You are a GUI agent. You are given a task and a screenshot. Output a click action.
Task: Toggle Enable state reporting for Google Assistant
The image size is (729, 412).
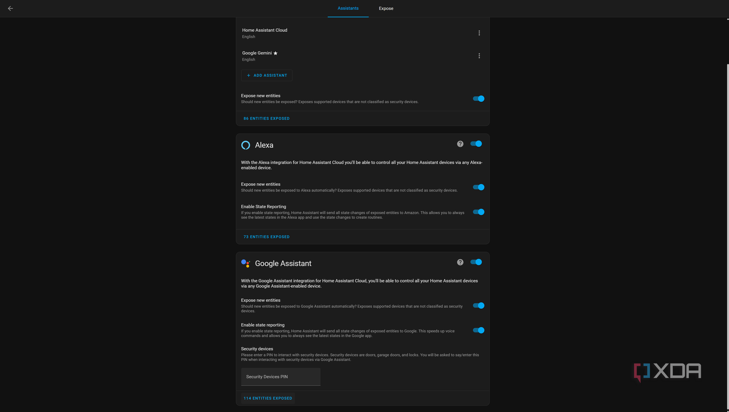click(x=478, y=330)
